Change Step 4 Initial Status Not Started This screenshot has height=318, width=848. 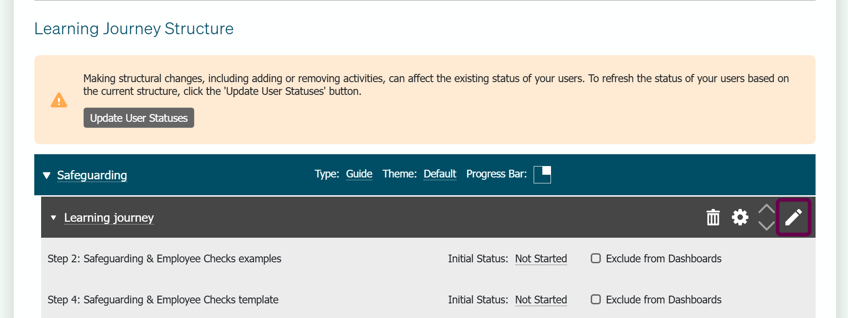[x=541, y=300]
